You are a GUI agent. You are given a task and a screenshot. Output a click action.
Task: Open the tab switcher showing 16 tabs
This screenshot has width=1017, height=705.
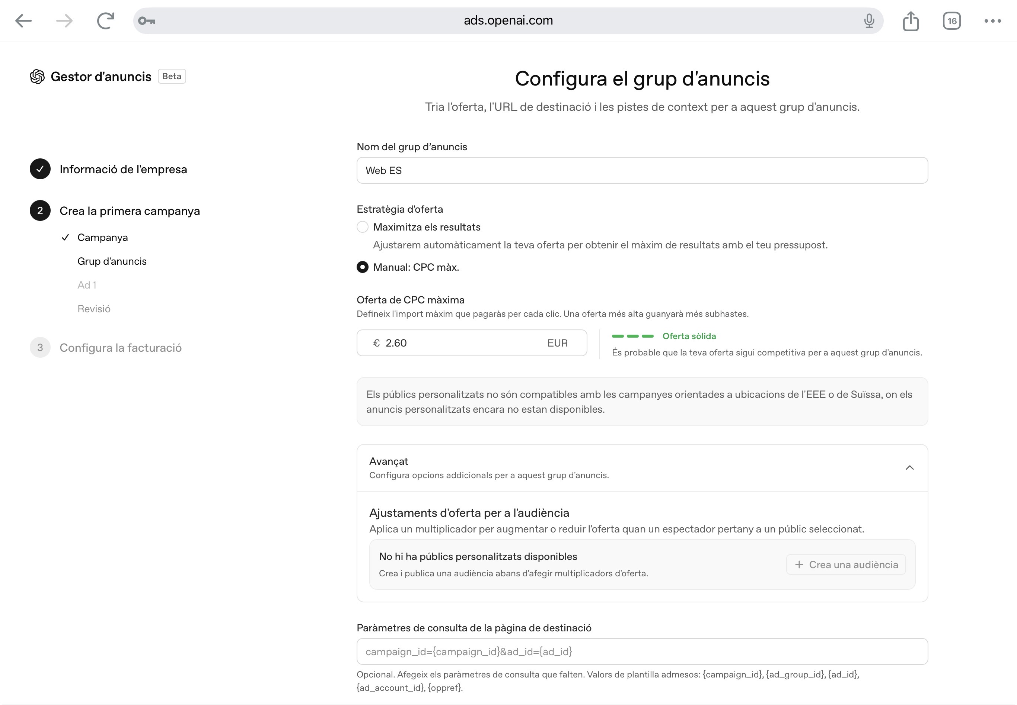pos(951,21)
